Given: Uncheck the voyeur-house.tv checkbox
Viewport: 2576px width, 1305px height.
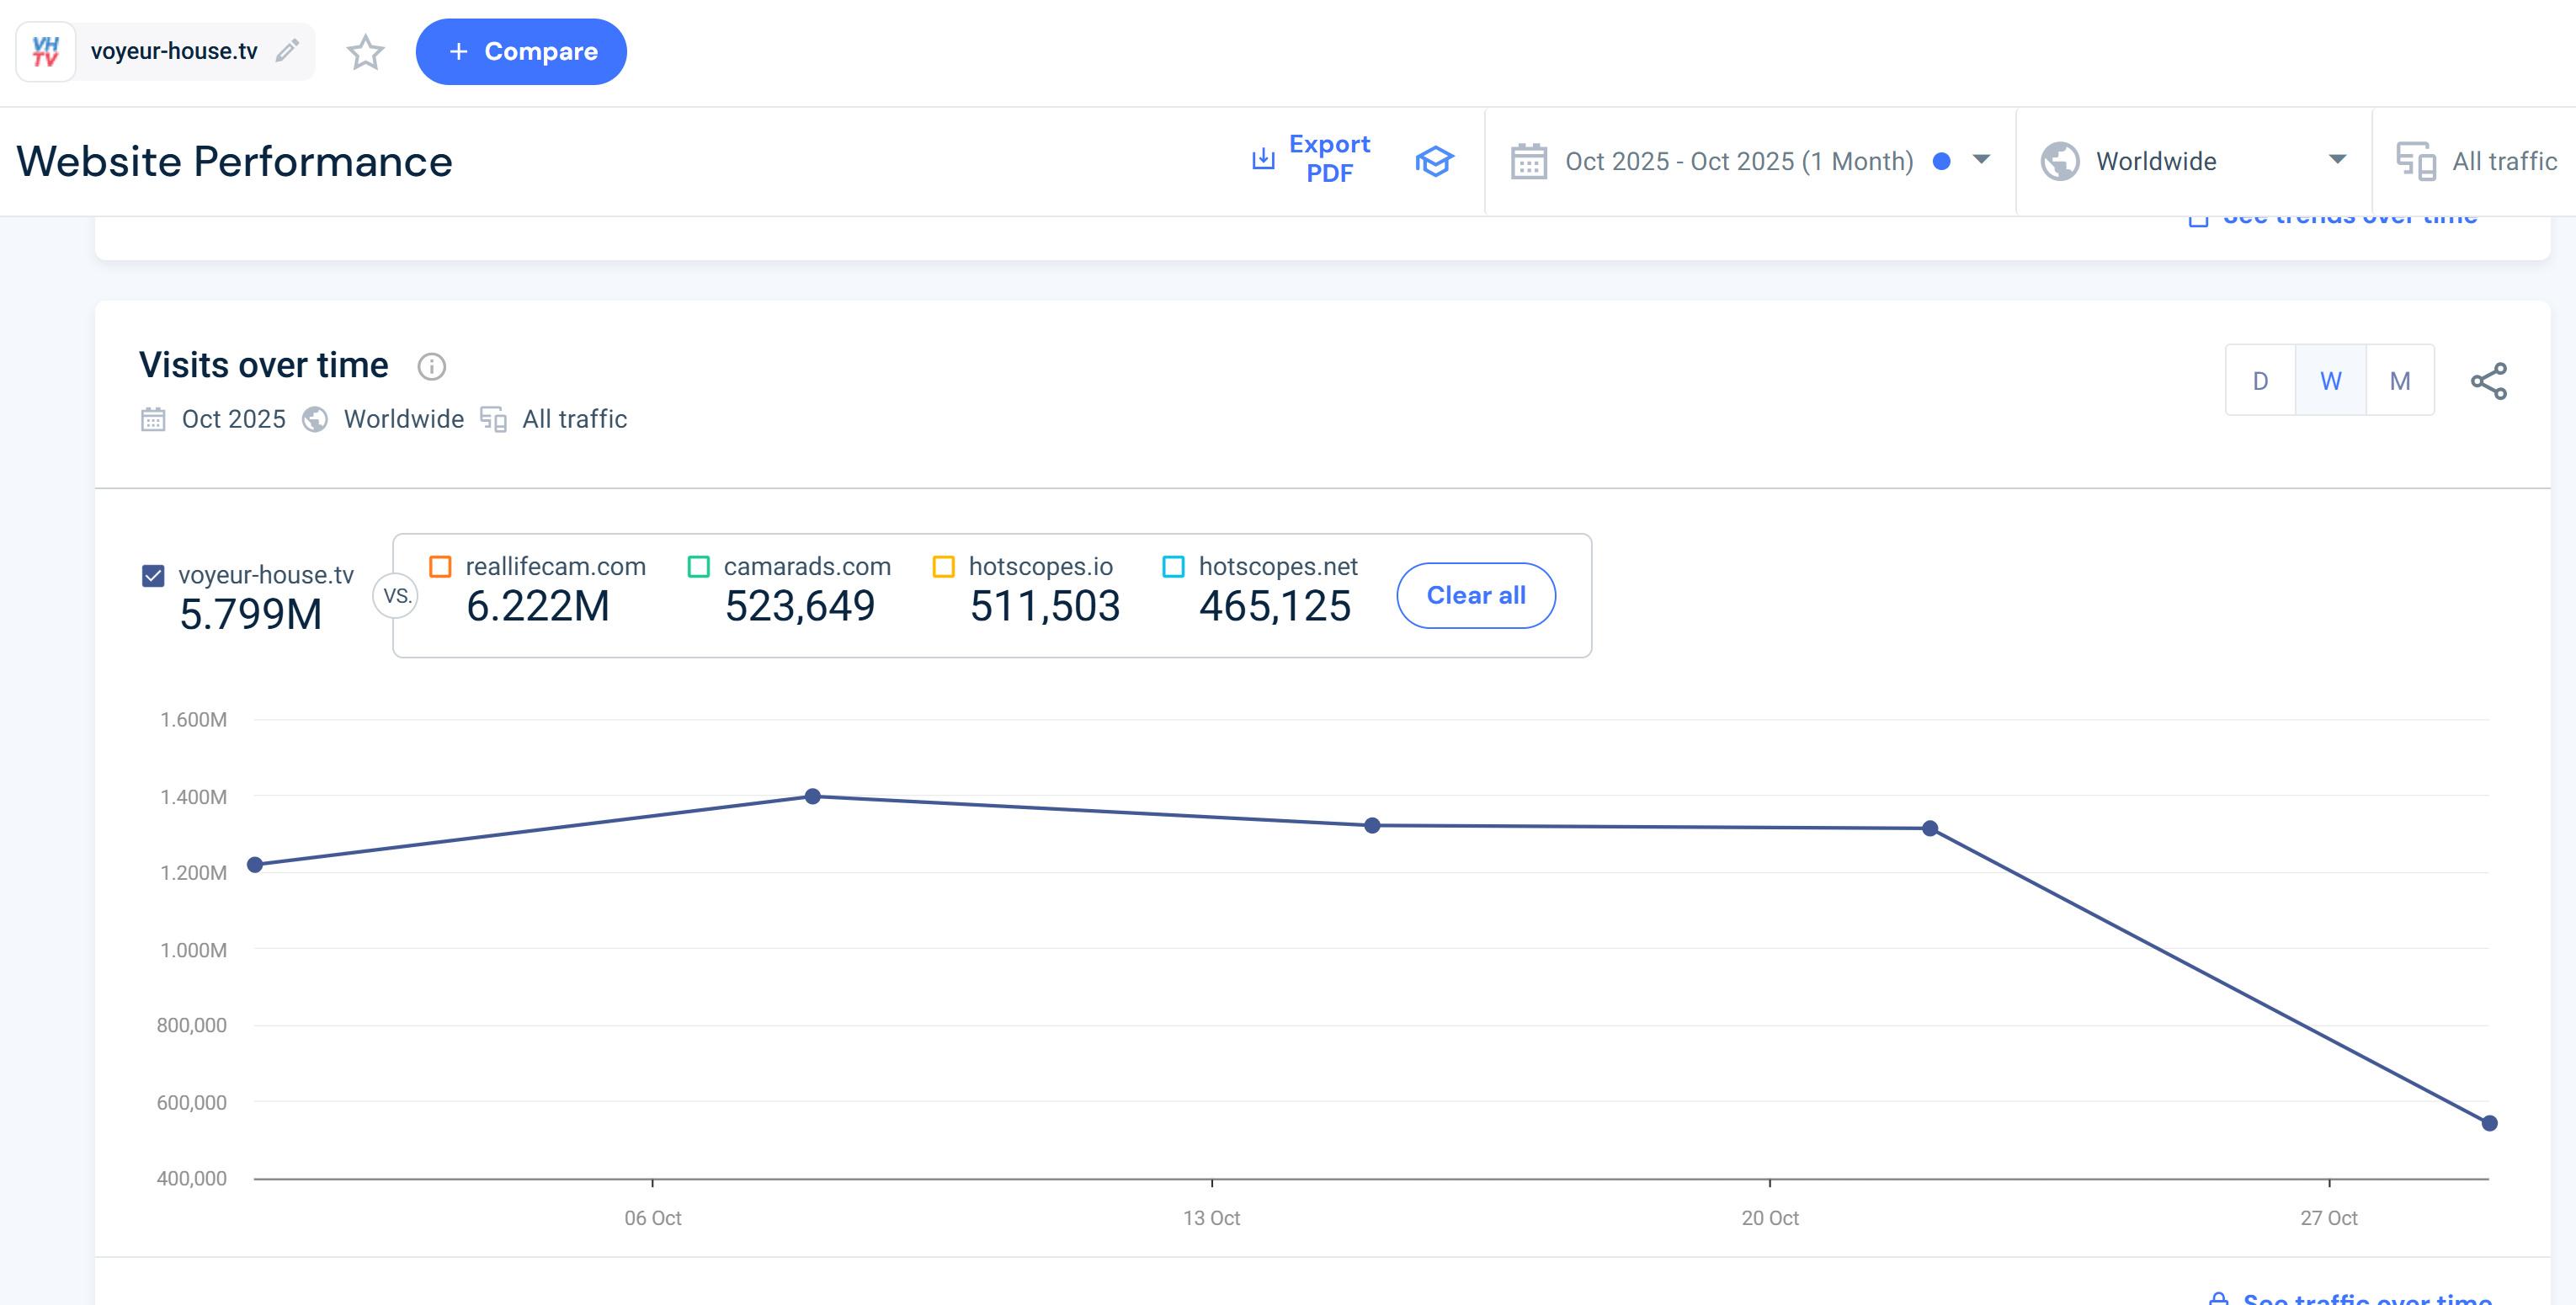Looking at the screenshot, I should click(153, 576).
